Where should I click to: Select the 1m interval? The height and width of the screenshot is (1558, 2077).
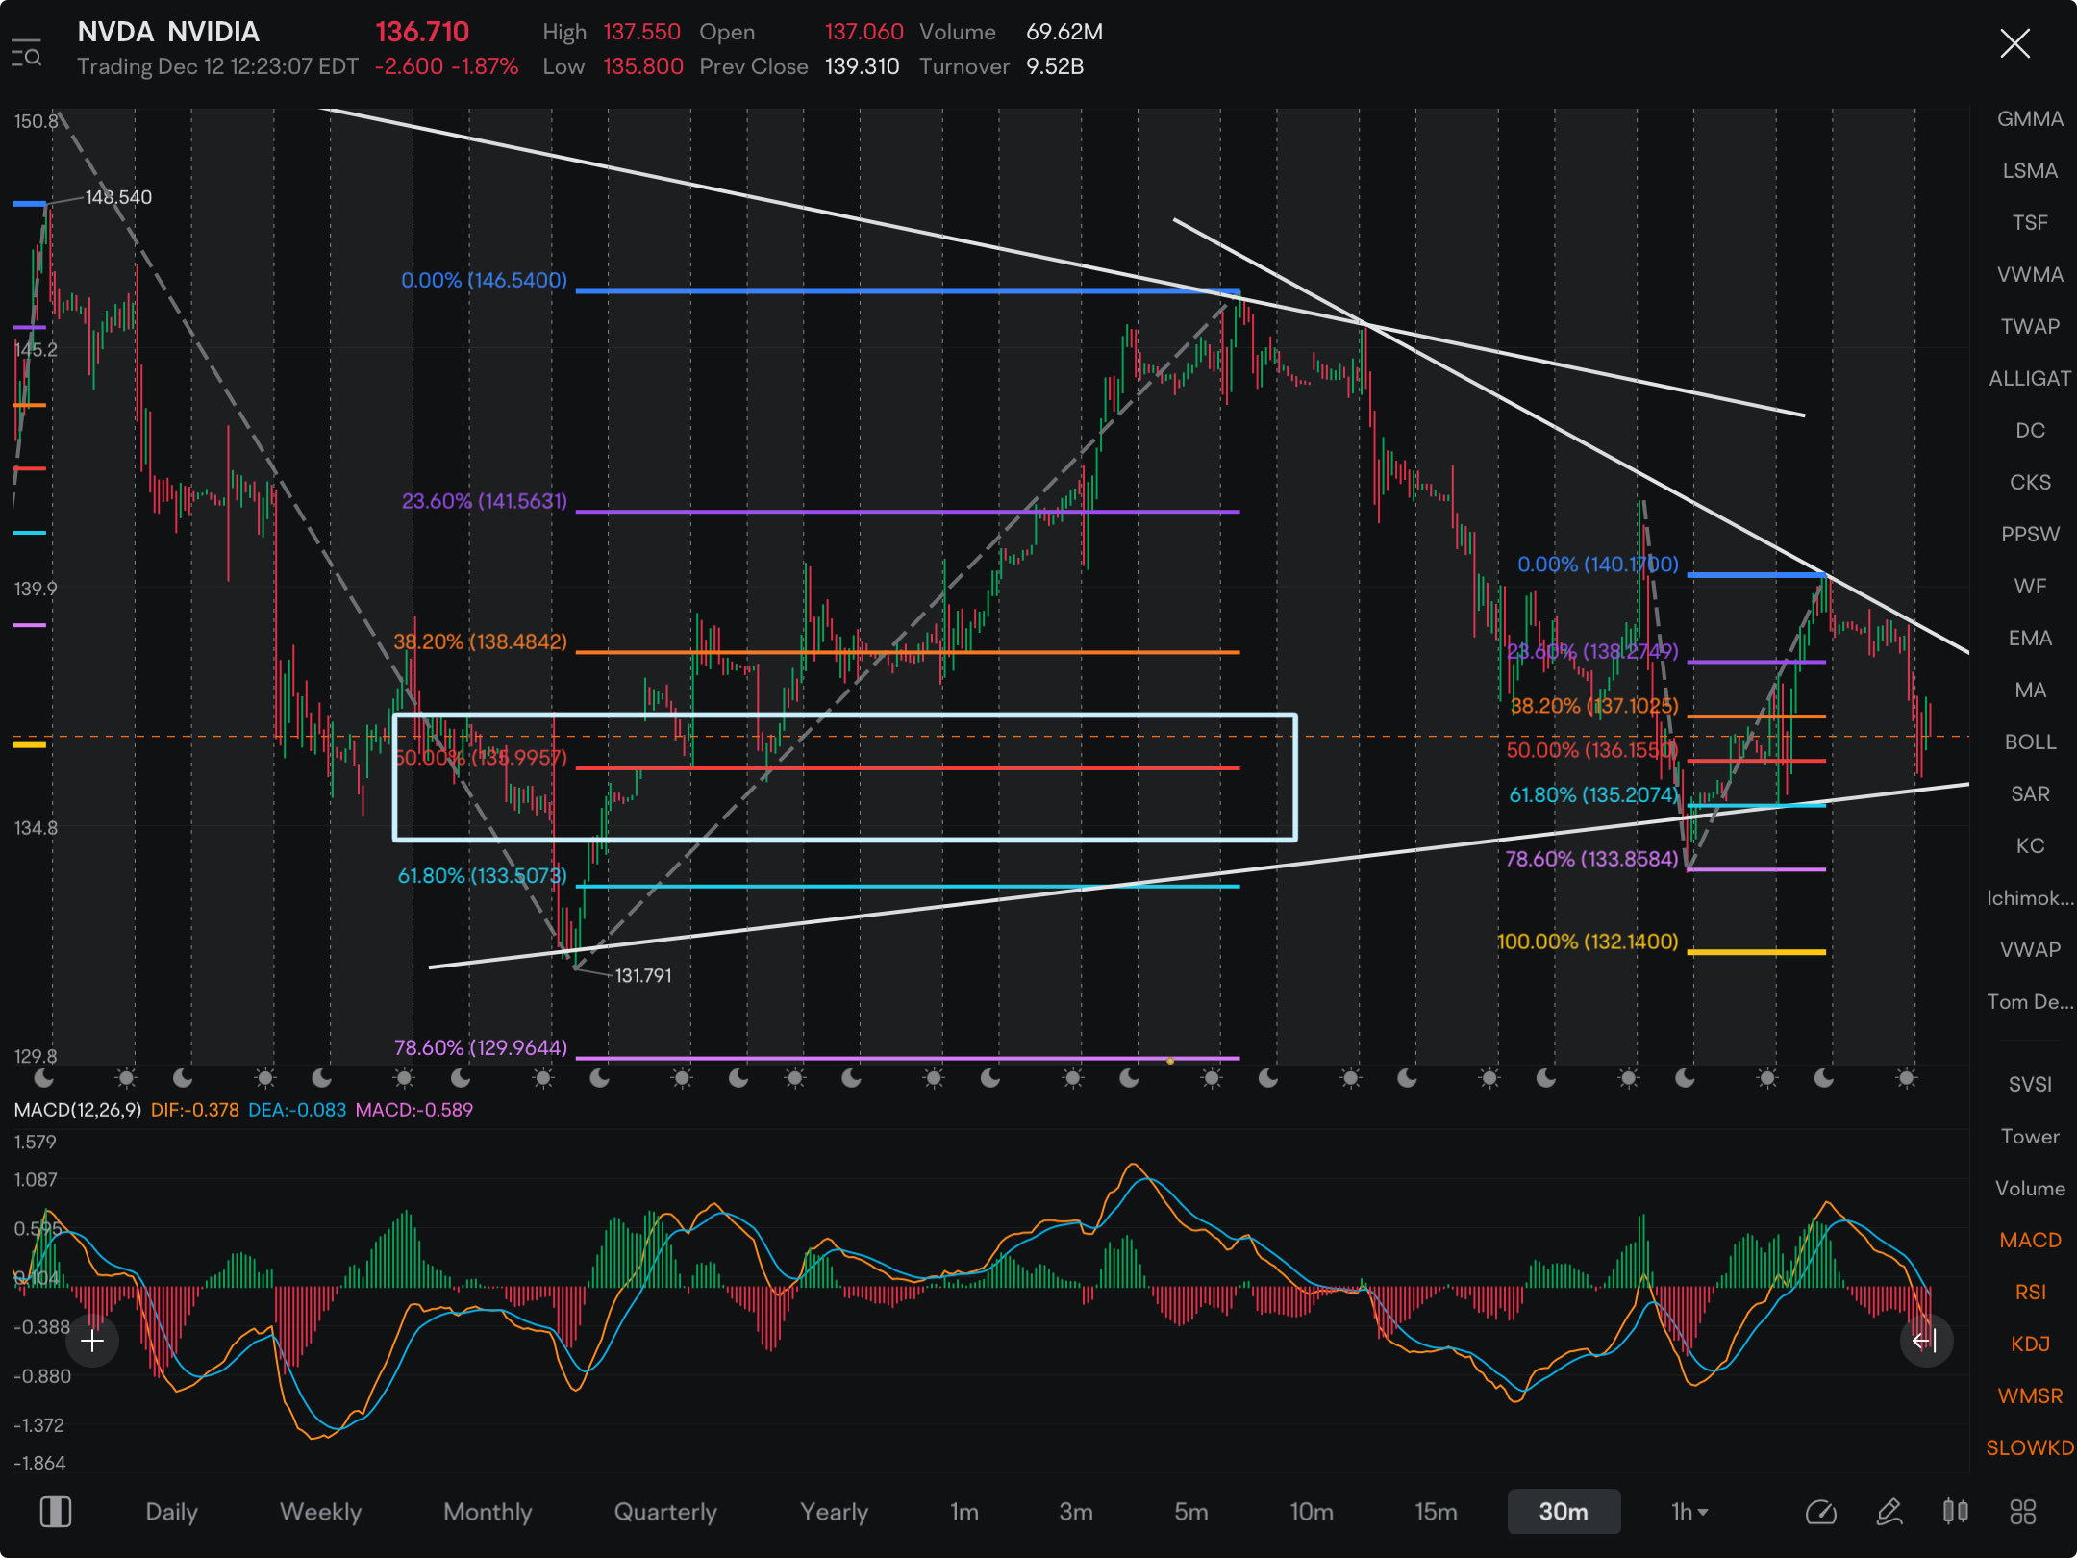(x=964, y=1512)
